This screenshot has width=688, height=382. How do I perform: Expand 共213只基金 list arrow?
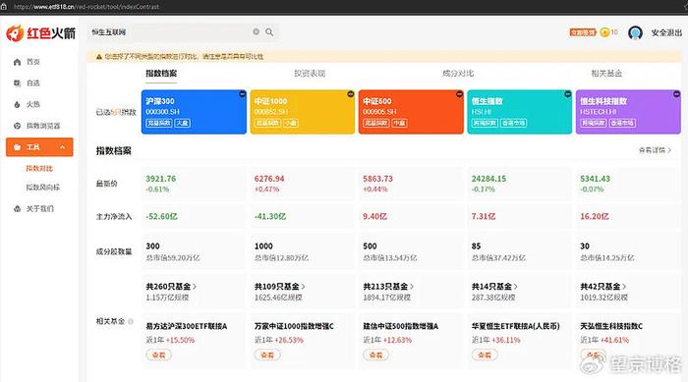[x=412, y=287]
